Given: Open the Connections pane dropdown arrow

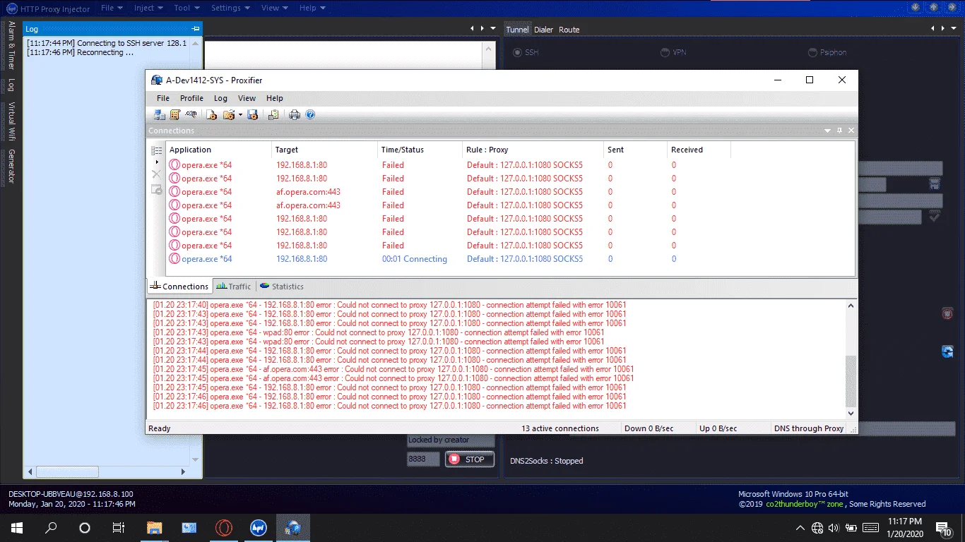Looking at the screenshot, I should (x=828, y=131).
